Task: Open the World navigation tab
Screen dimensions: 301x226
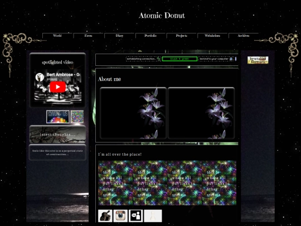Action: coord(57,36)
